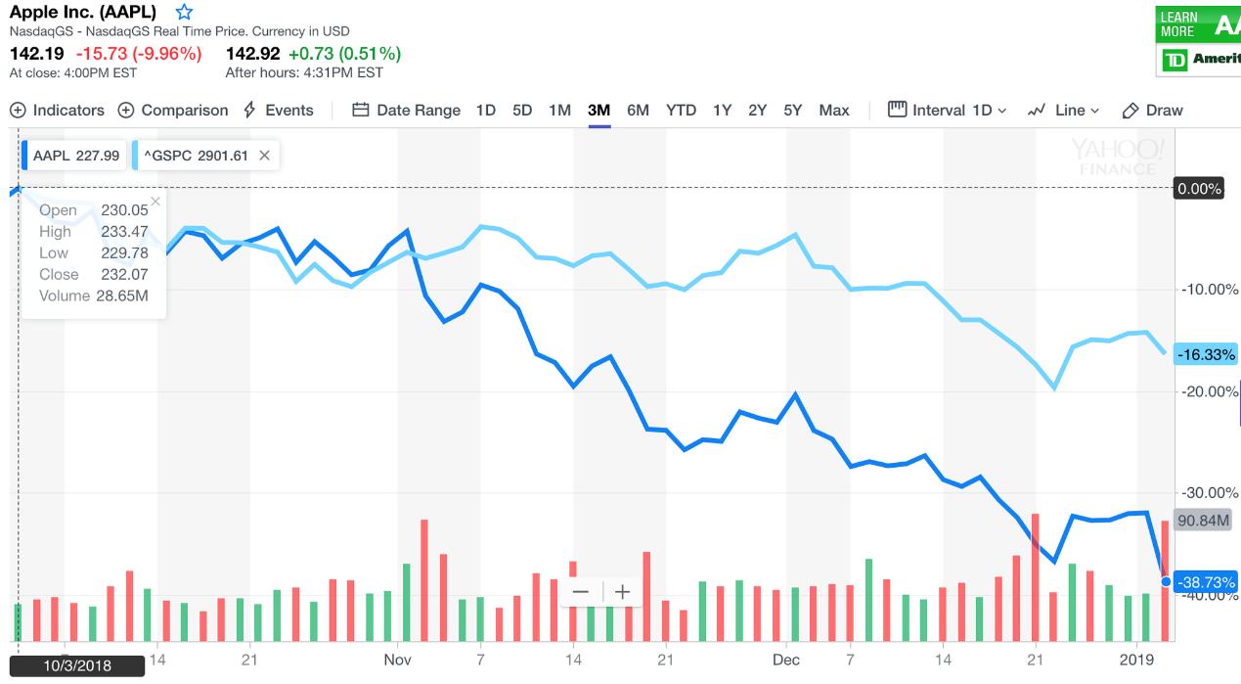Image resolution: width=1241 pixels, height=684 pixels.
Task: Close the Open/High/Low tooltip box
Action: coord(155,202)
